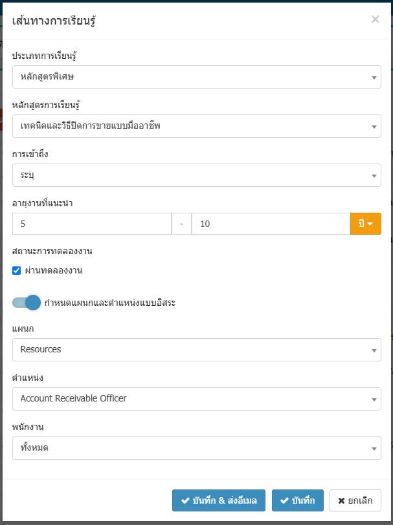
Task: Click the caret arrow on แผนก select
Action: click(x=374, y=350)
